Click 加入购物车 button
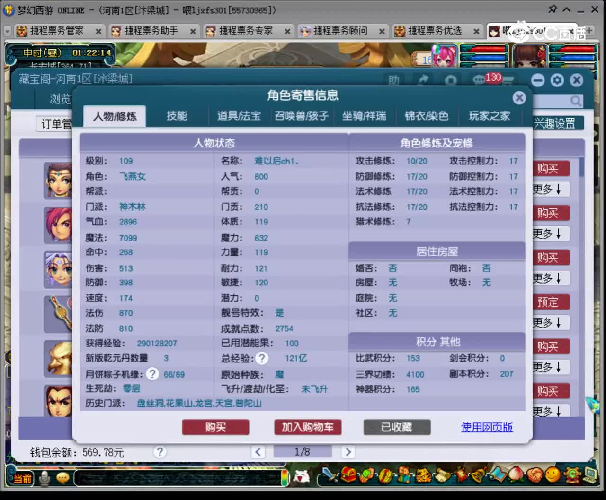Screen dimensions: 606x500 pos(308,427)
